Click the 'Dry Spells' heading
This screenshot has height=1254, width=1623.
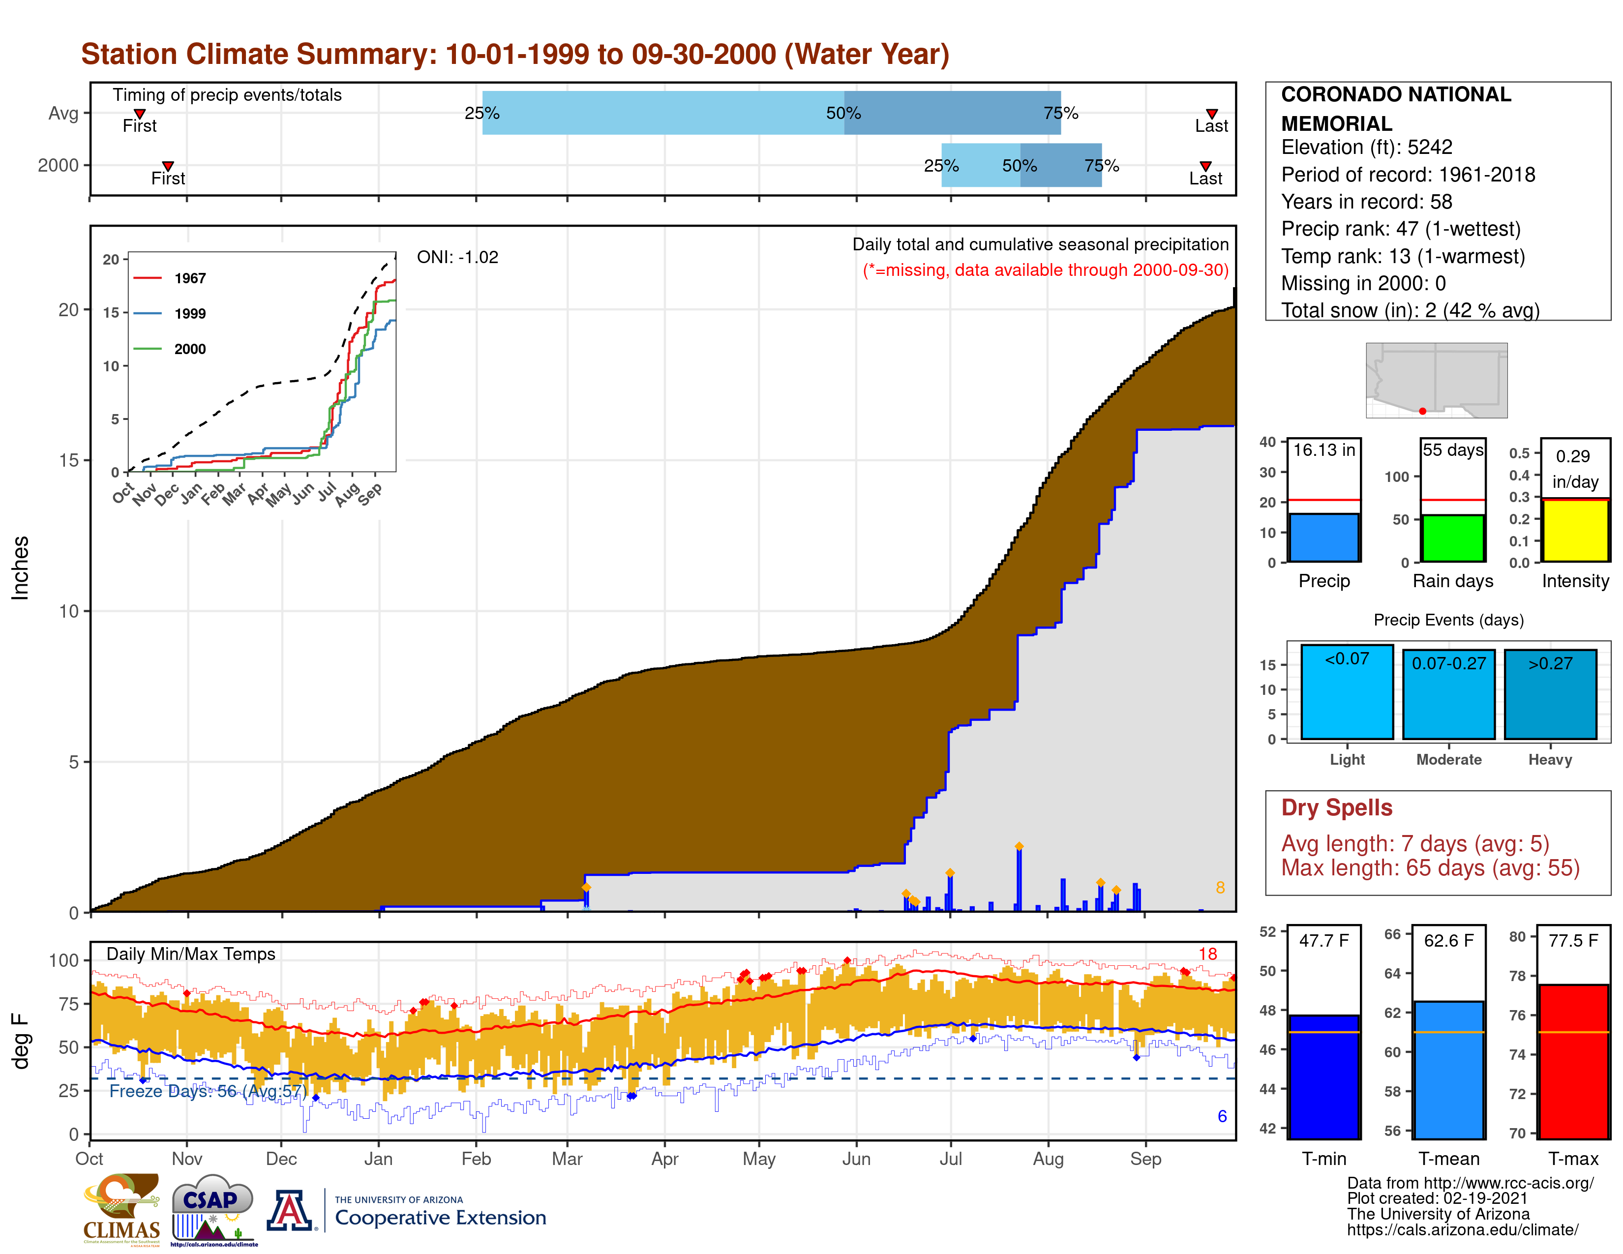1336,807
